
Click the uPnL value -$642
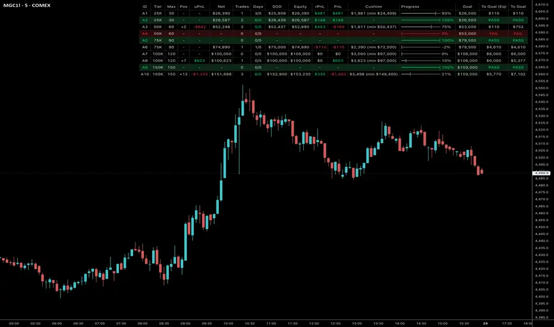[x=199, y=27]
